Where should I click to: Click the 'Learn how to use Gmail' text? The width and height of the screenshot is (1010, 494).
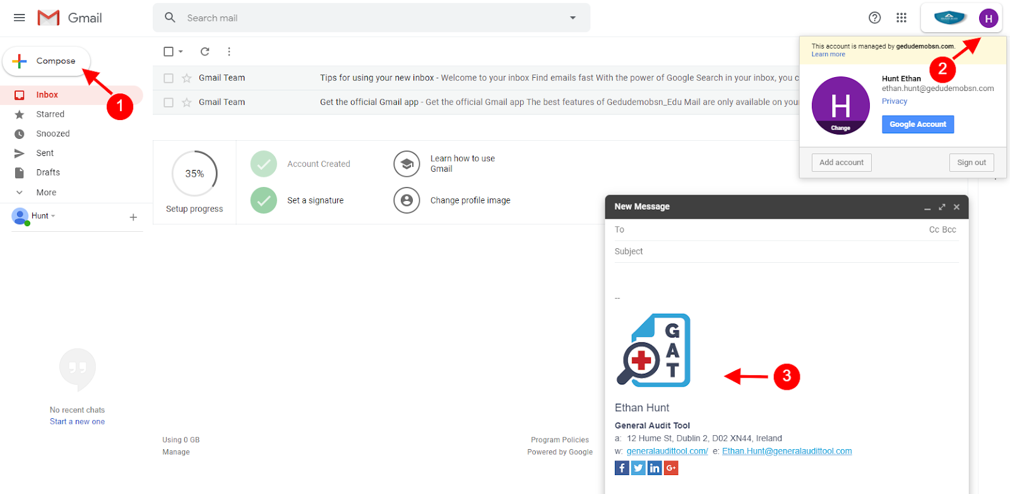463,164
